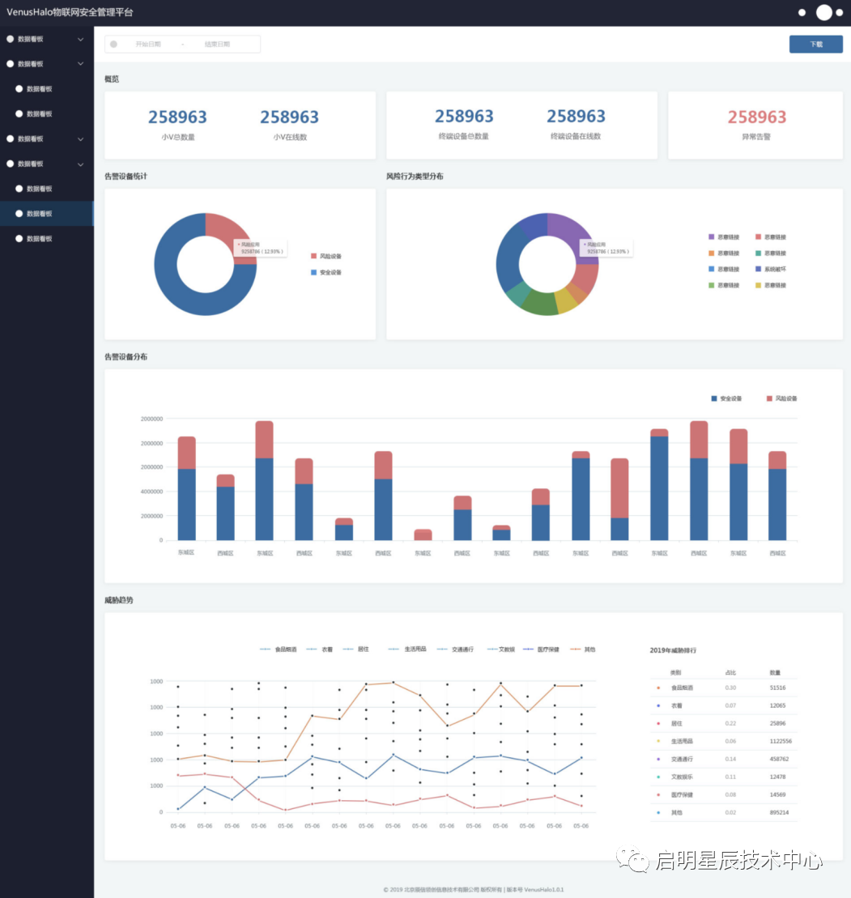
Task: Toggle 其他 series in threat trend legend
Action: click(577, 649)
